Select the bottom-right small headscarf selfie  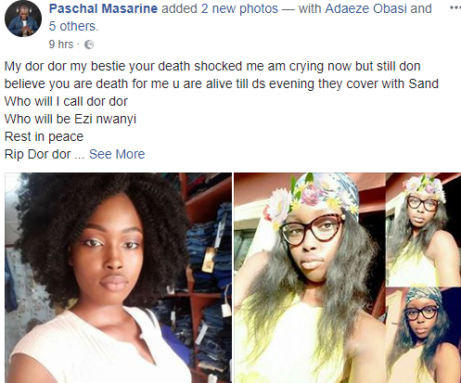423,335
